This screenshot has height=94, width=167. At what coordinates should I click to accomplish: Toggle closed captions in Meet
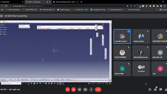coord(79,90)
